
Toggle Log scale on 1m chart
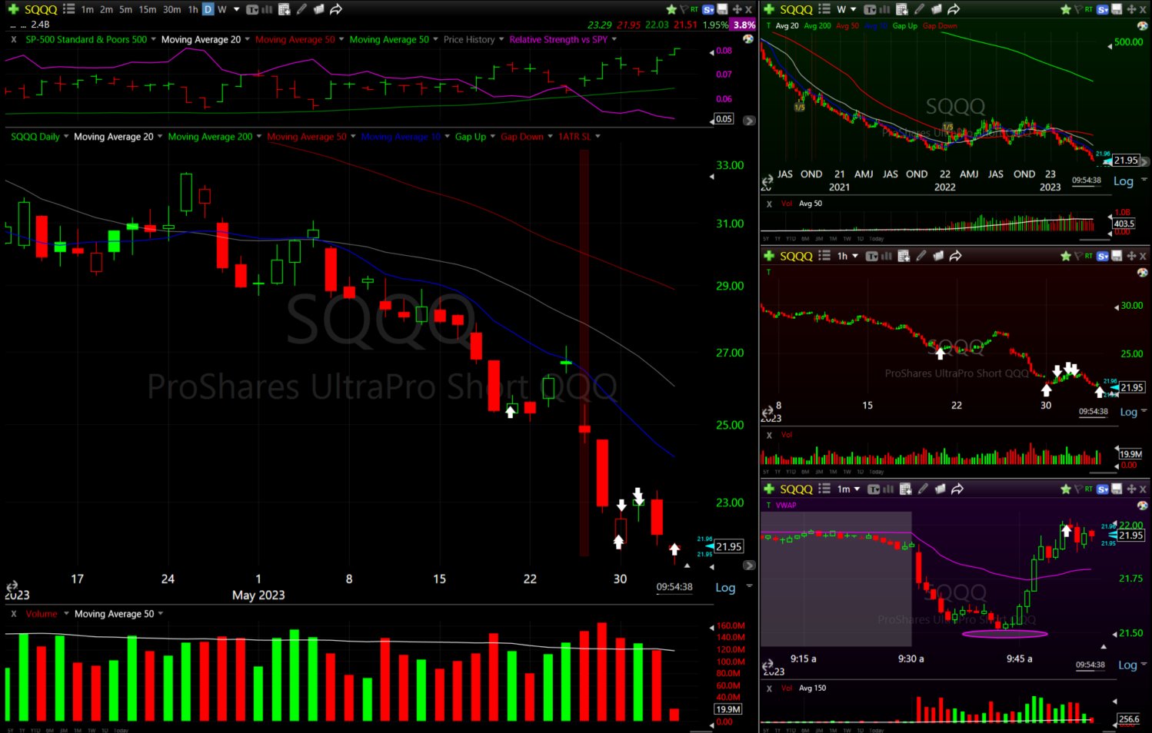click(1127, 665)
